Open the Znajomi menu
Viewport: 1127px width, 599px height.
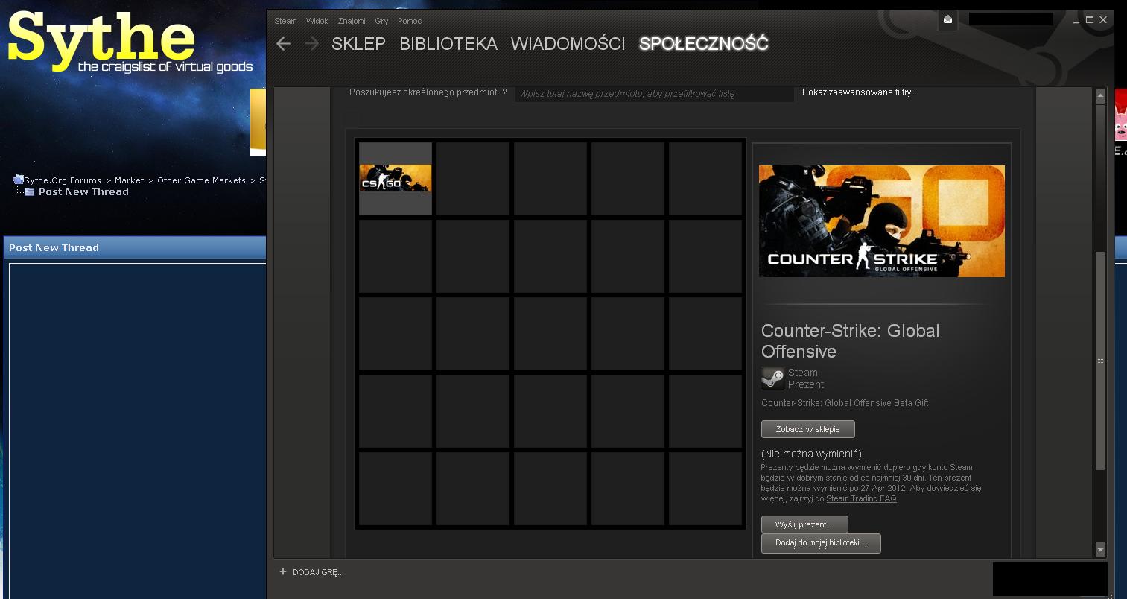pos(352,21)
